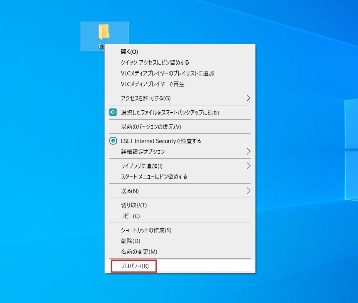
Task: Click the smart backup icon in context menu
Action: (x=113, y=112)
